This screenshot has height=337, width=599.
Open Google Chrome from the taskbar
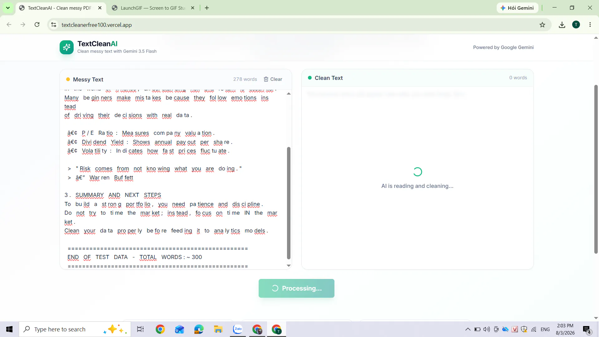(x=160, y=329)
